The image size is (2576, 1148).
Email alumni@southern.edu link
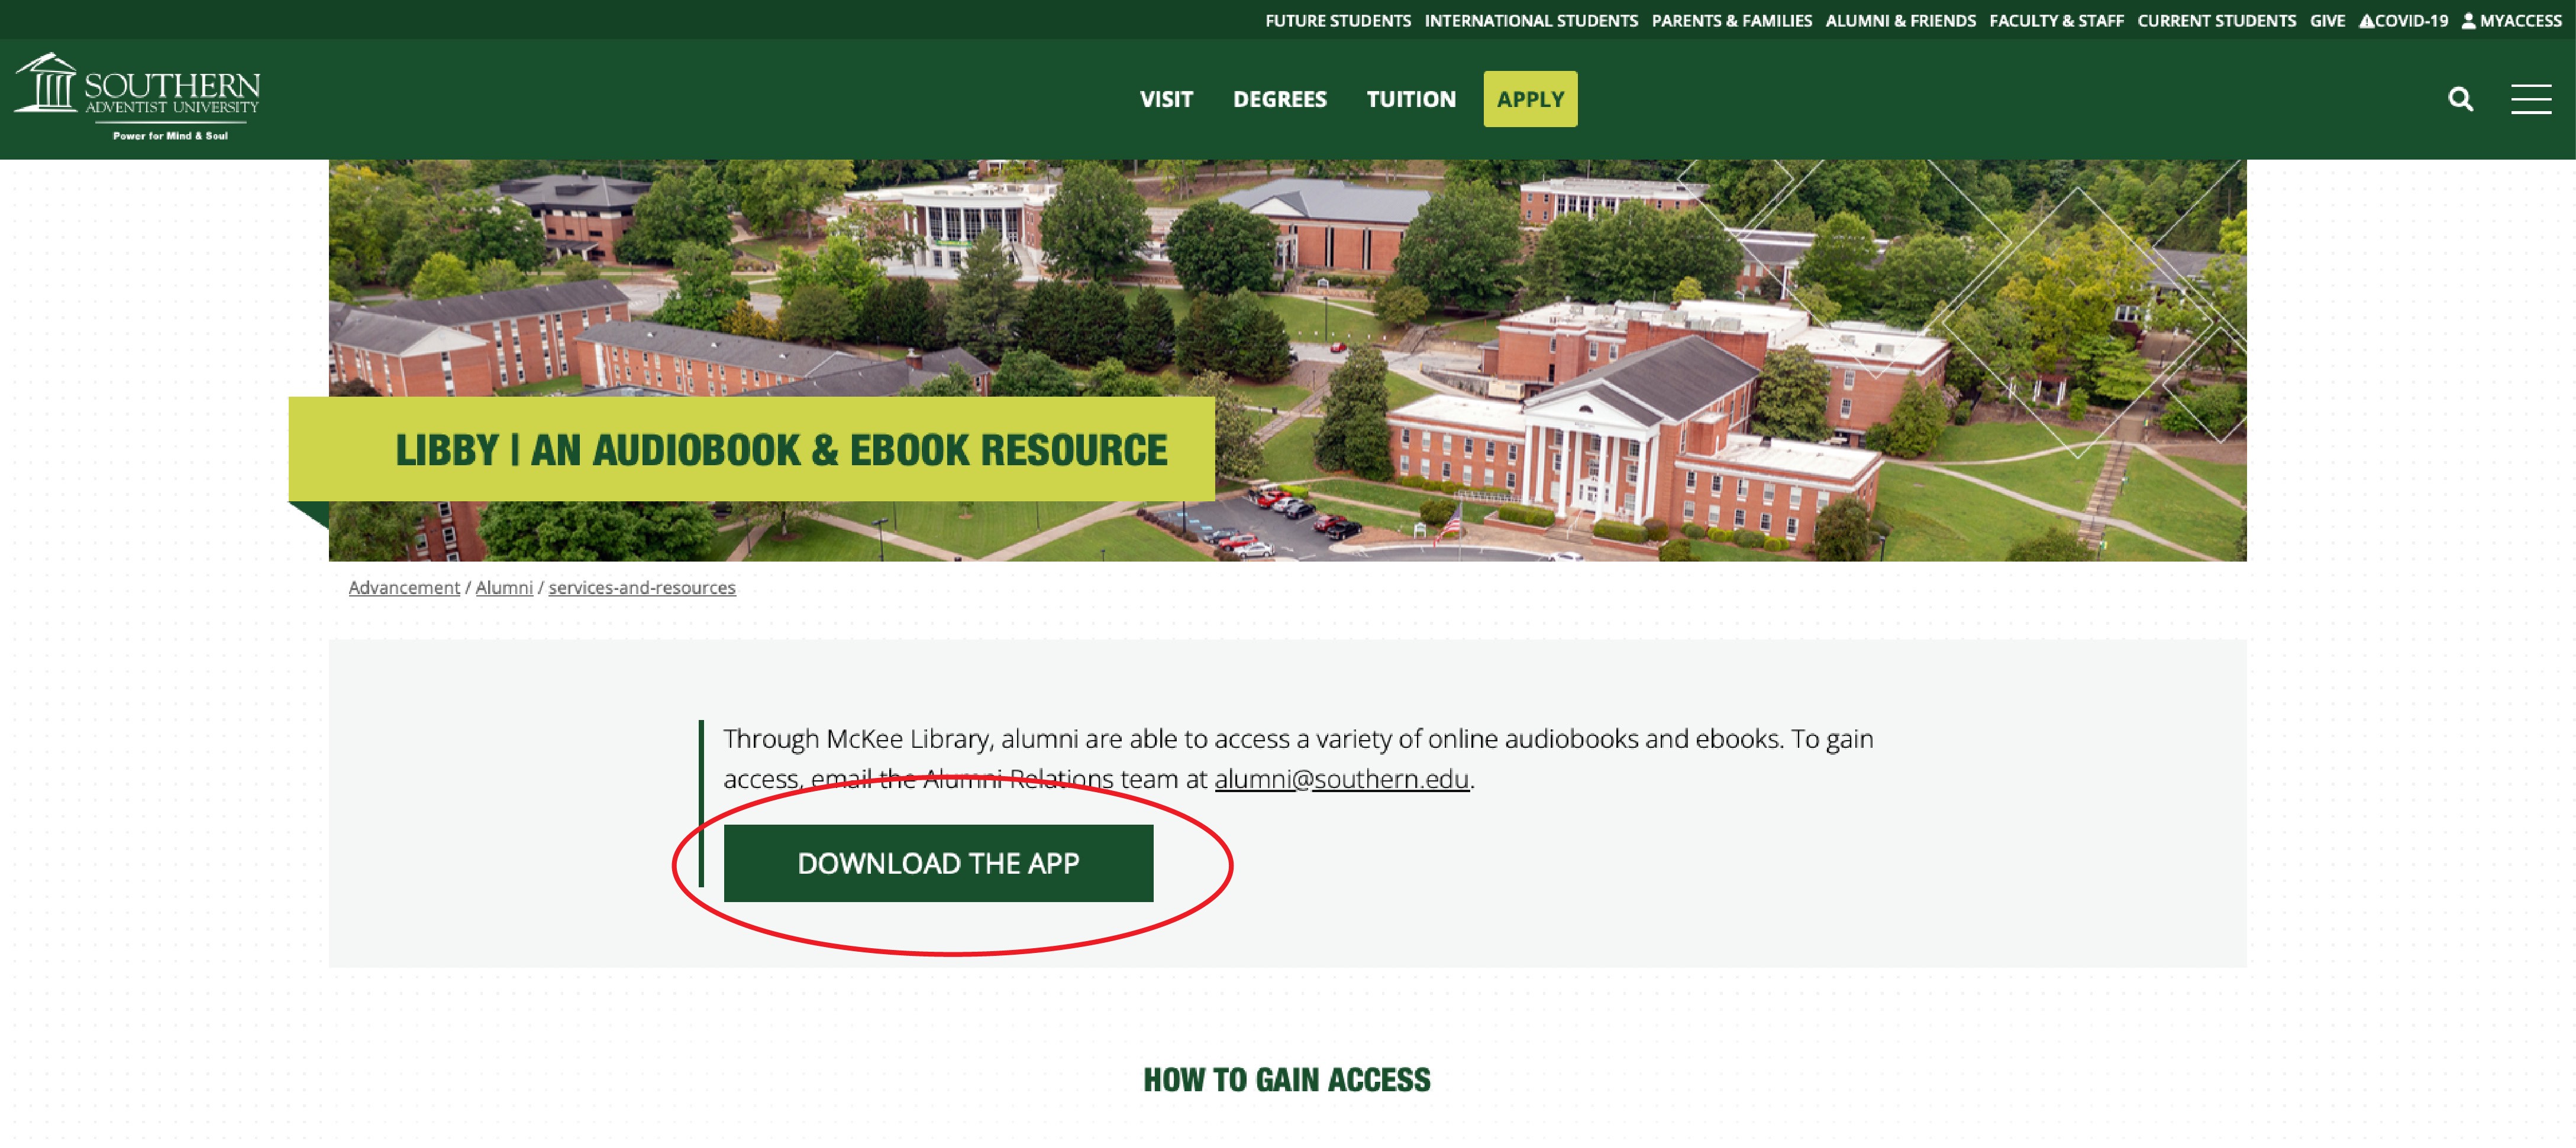(x=1341, y=779)
